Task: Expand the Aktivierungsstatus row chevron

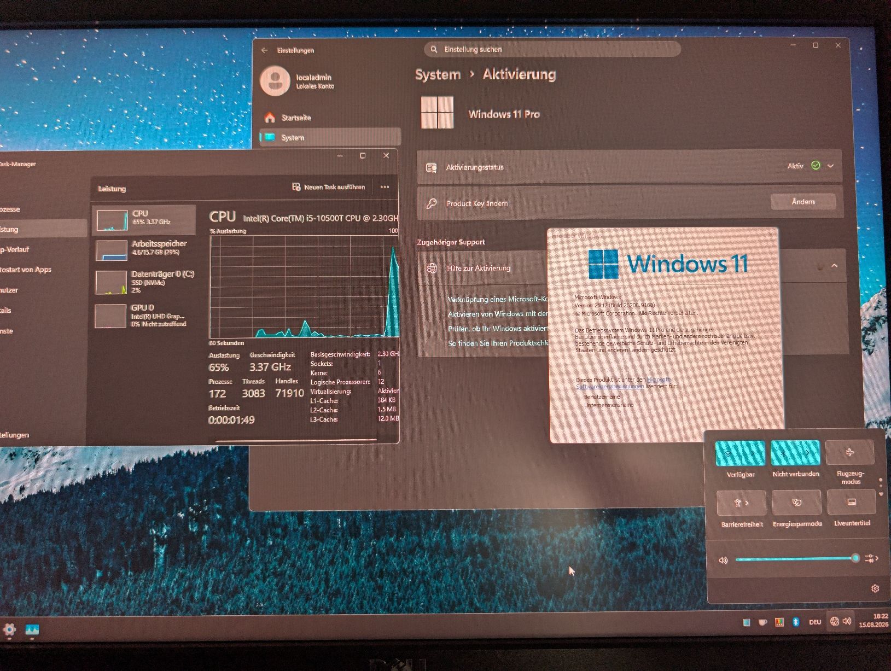Action: click(830, 166)
